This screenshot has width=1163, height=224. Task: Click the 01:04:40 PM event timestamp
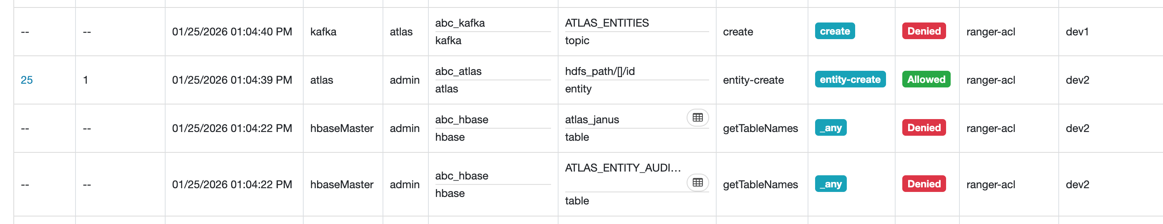tap(232, 32)
